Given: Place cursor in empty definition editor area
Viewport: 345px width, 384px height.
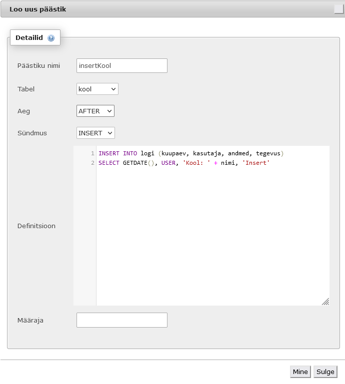Looking at the screenshot, I should tap(212, 233).
